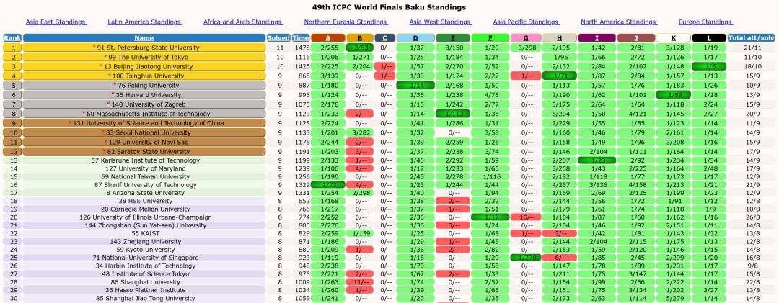
Task: Click the Name column header
Action: click(x=144, y=38)
